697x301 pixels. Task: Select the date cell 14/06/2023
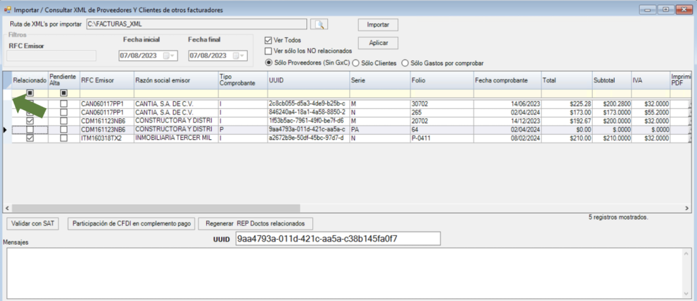(507, 103)
